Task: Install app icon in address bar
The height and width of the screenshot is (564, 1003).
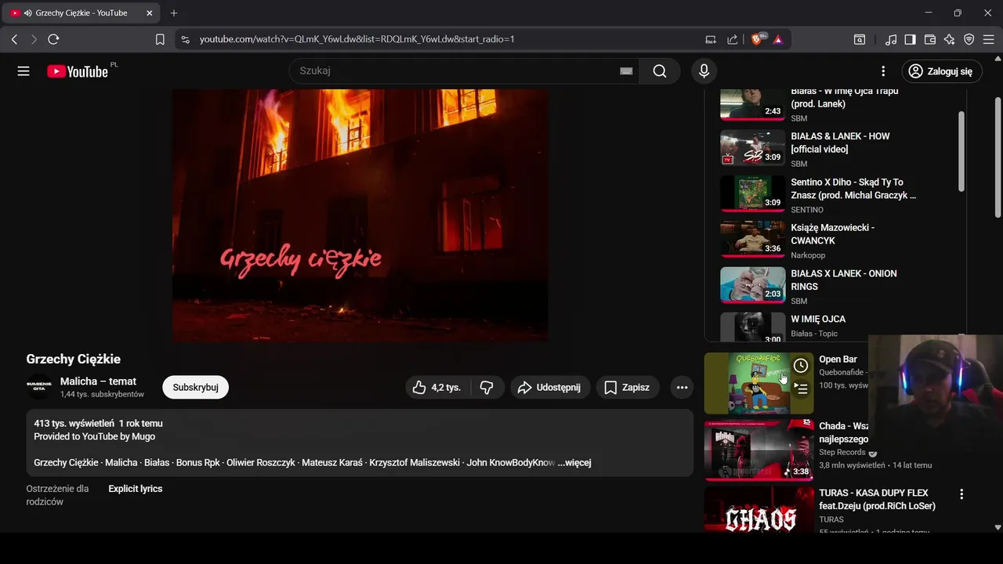Action: [x=711, y=39]
